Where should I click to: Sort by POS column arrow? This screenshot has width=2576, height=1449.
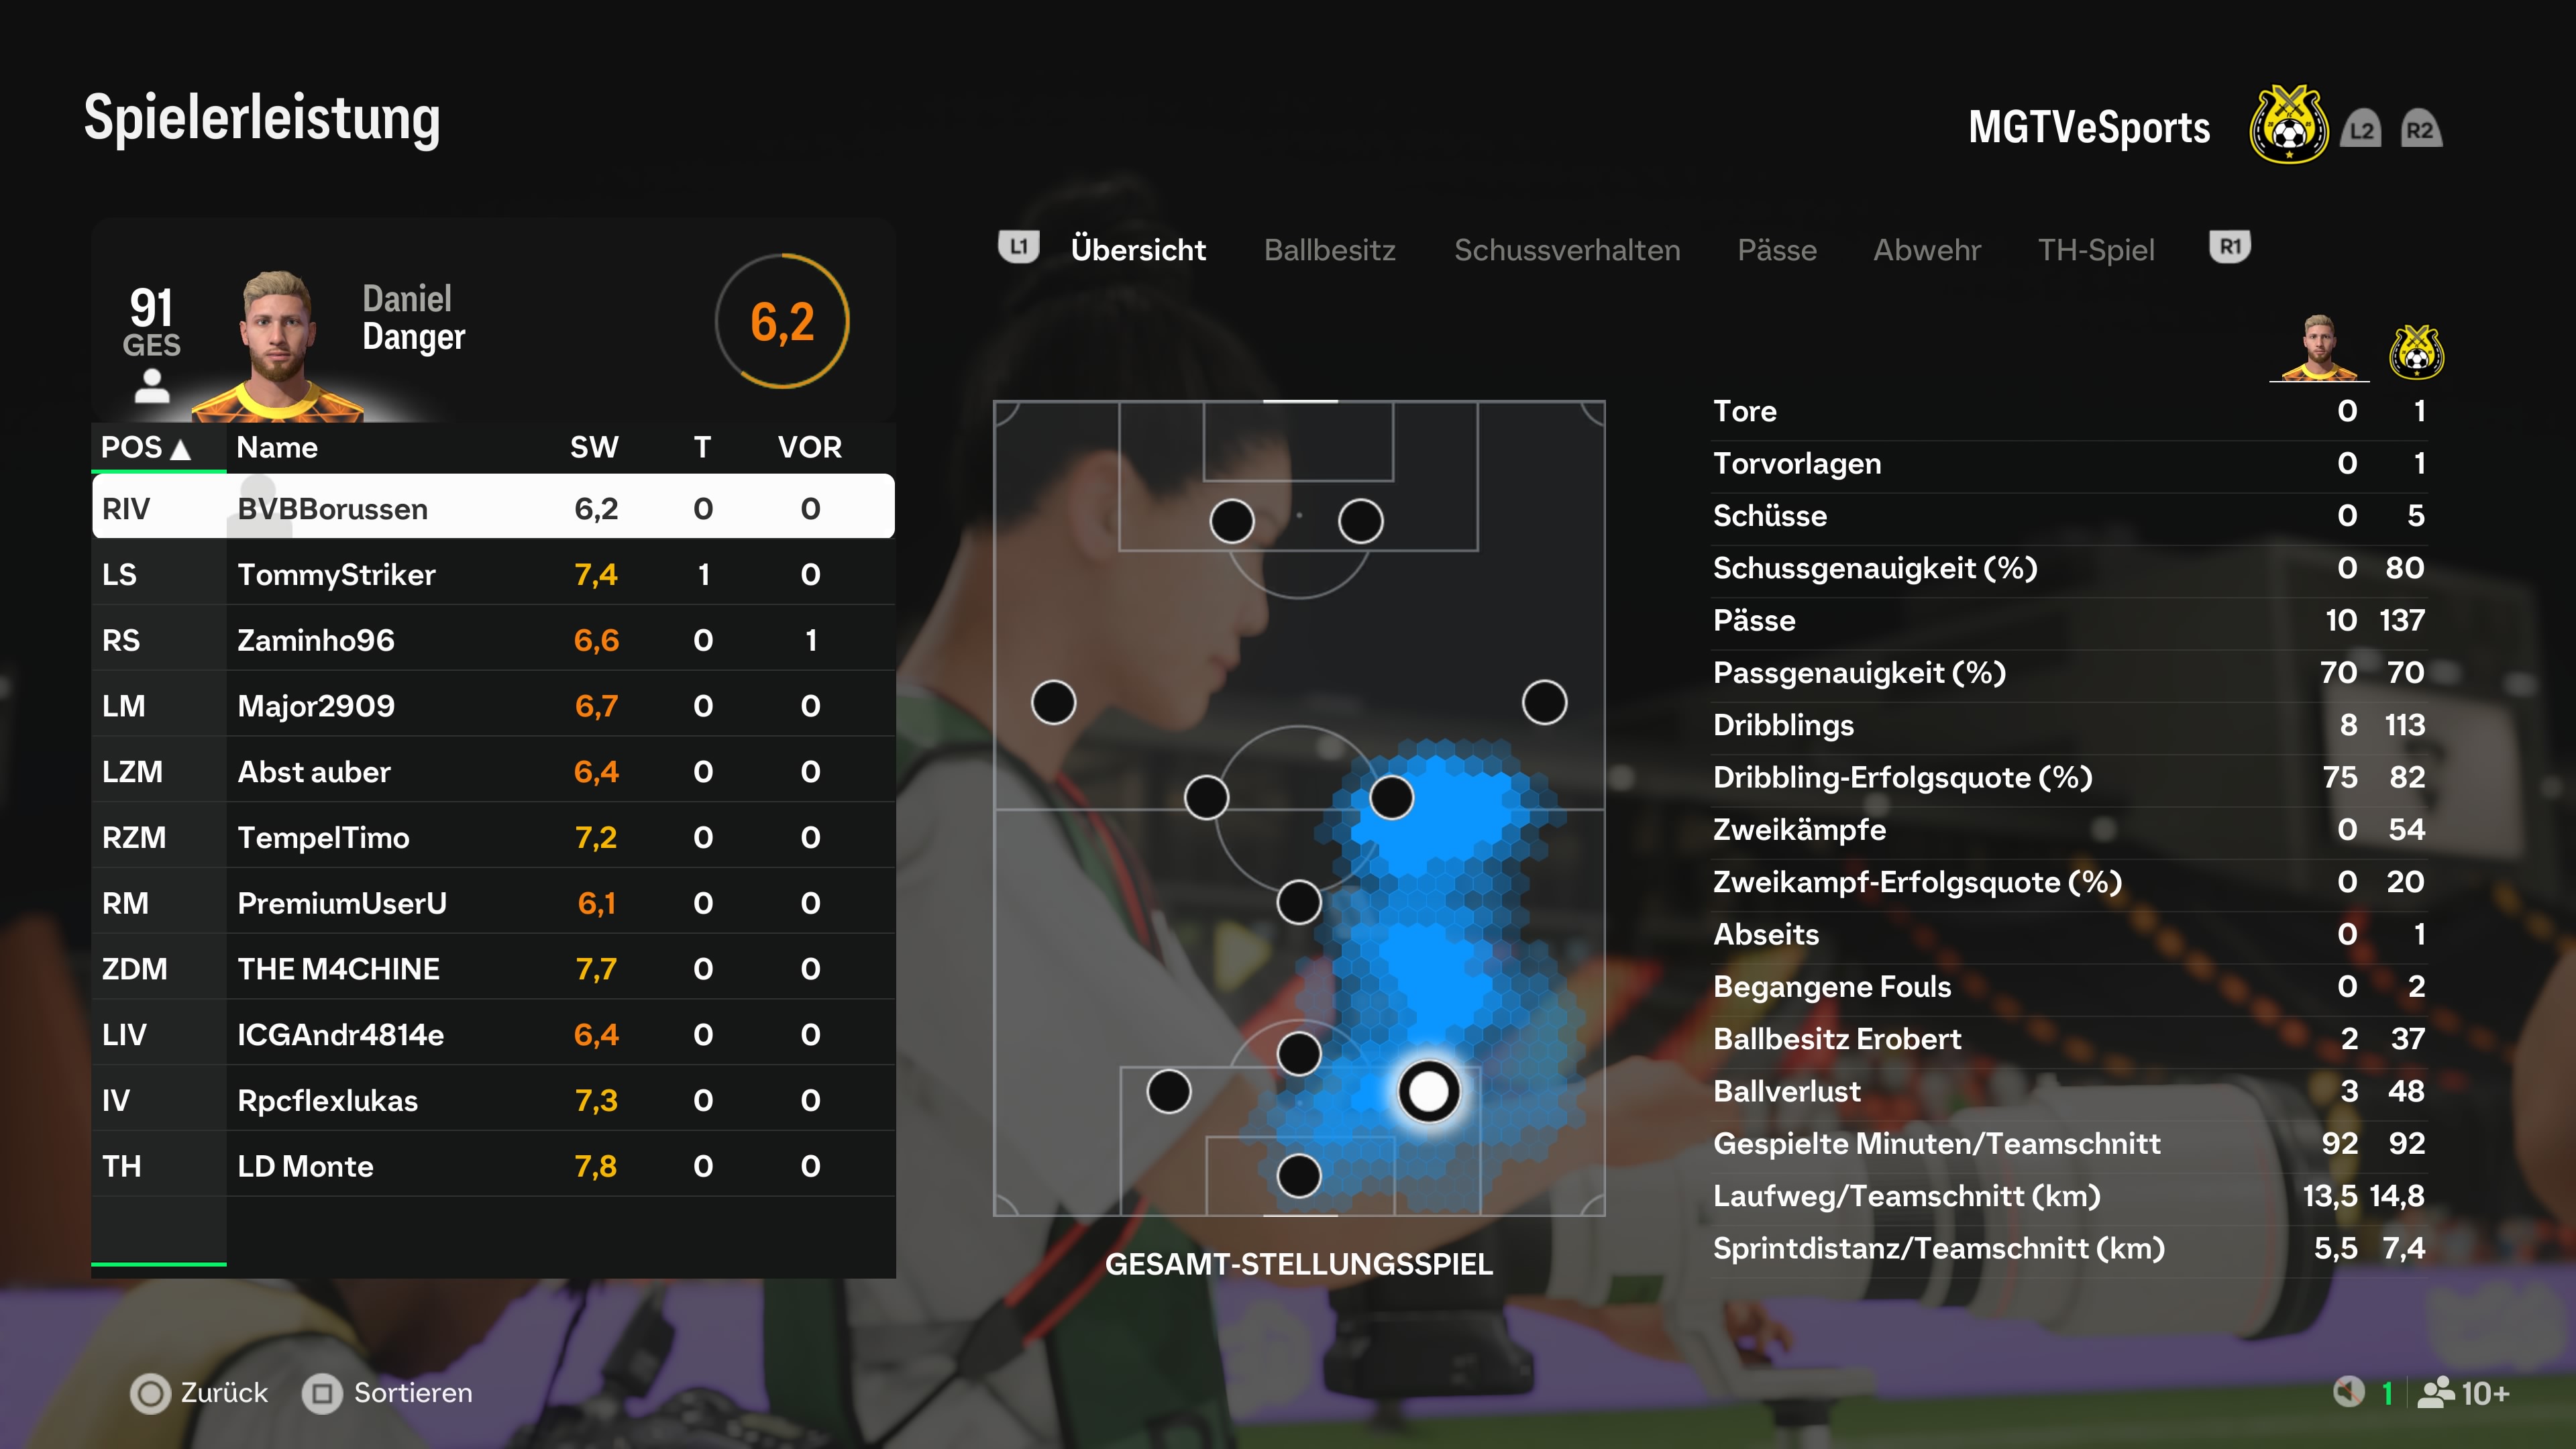[181, 449]
